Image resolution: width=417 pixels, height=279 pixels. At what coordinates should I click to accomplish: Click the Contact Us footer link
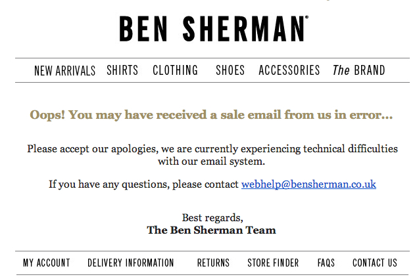click(375, 263)
